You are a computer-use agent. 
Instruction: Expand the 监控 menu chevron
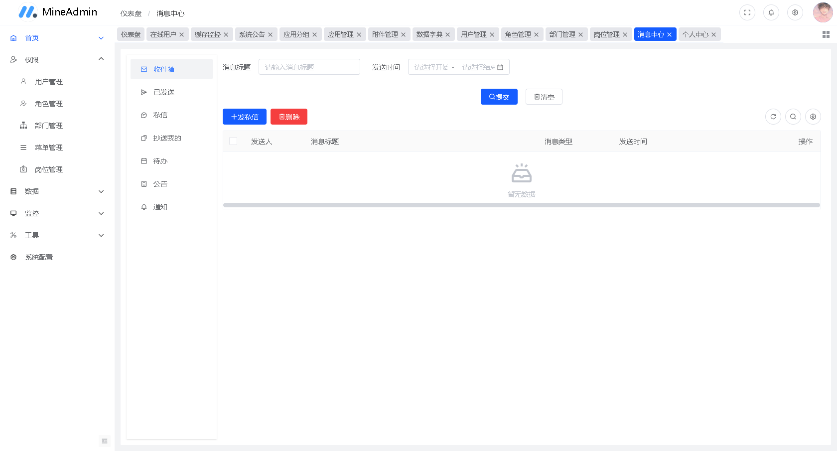point(101,213)
